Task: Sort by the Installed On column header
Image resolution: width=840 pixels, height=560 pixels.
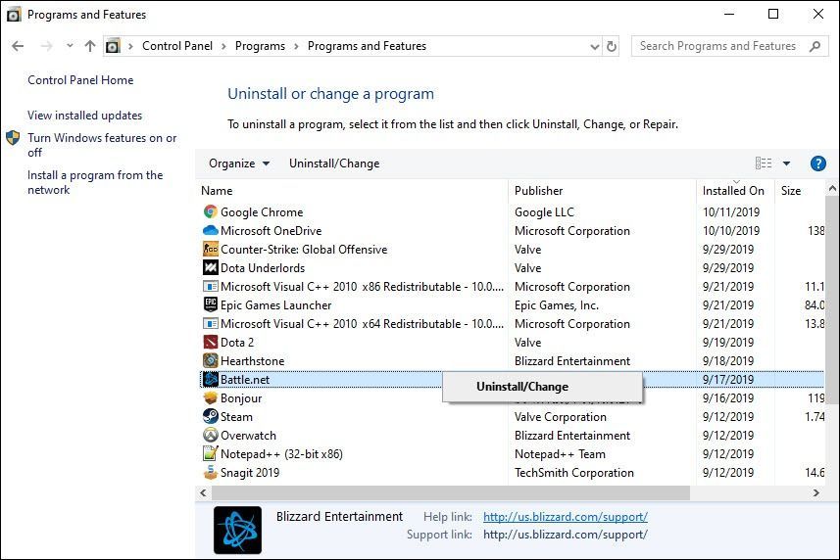Action: (x=733, y=190)
